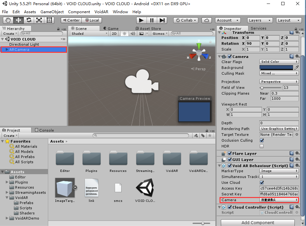Open Projection dropdown
Viewport: 306px width, 226px height.
(279, 82)
